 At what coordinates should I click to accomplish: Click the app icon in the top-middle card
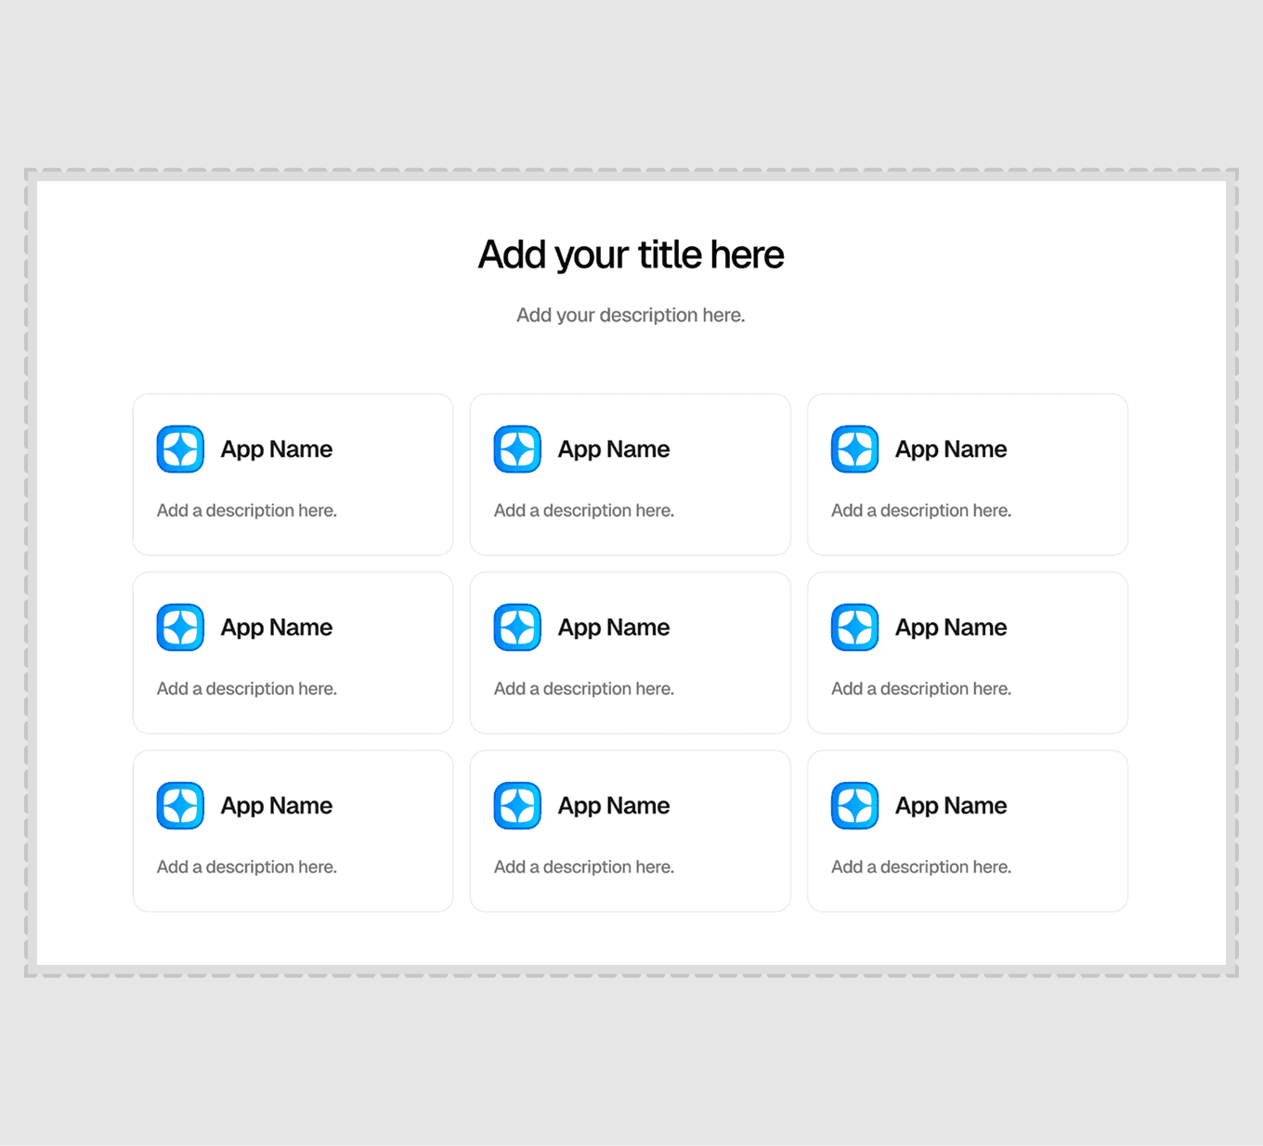click(517, 449)
